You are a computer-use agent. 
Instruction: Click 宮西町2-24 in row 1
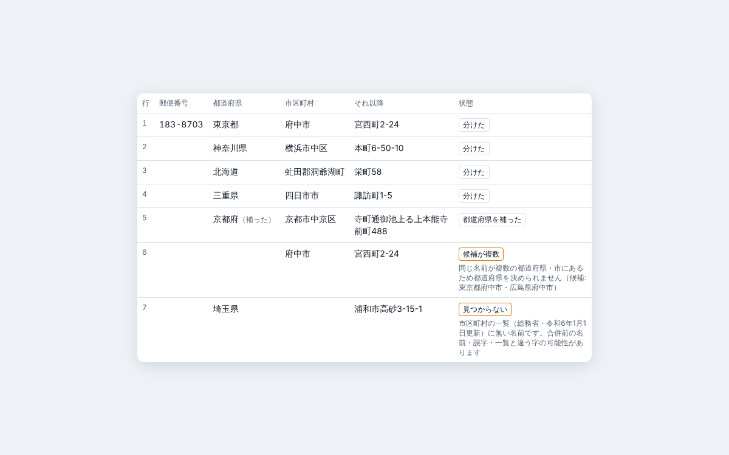[x=377, y=124]
